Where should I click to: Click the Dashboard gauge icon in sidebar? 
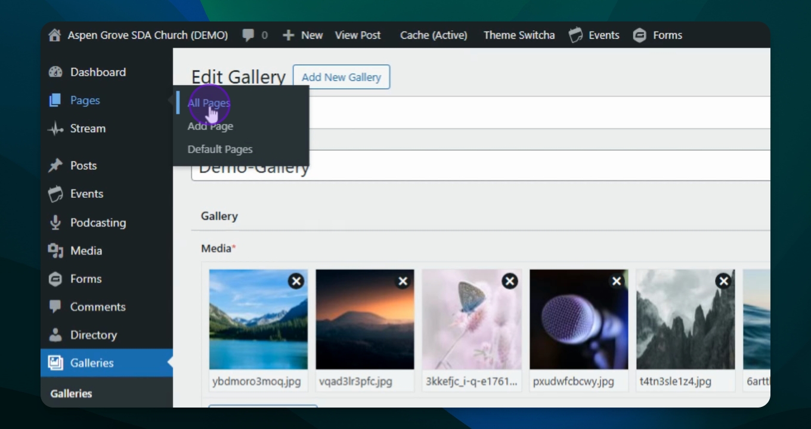pos(55,72)
